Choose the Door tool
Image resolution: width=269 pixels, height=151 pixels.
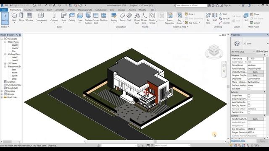pyautogui.click(x=21, y=17)
